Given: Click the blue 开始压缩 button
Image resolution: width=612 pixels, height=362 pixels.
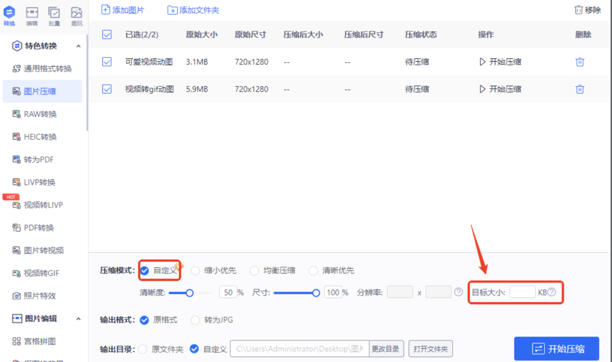Looking at the screenshot, I should coord(556,349).
